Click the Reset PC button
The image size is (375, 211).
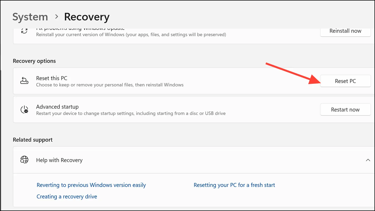coord(345,81)
